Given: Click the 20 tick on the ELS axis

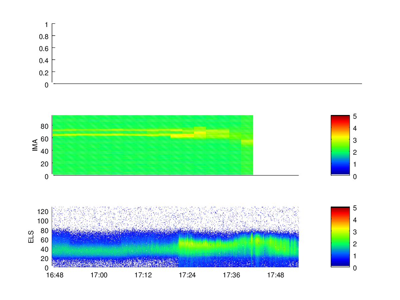Looking at the screenshot, I should 45,258.
